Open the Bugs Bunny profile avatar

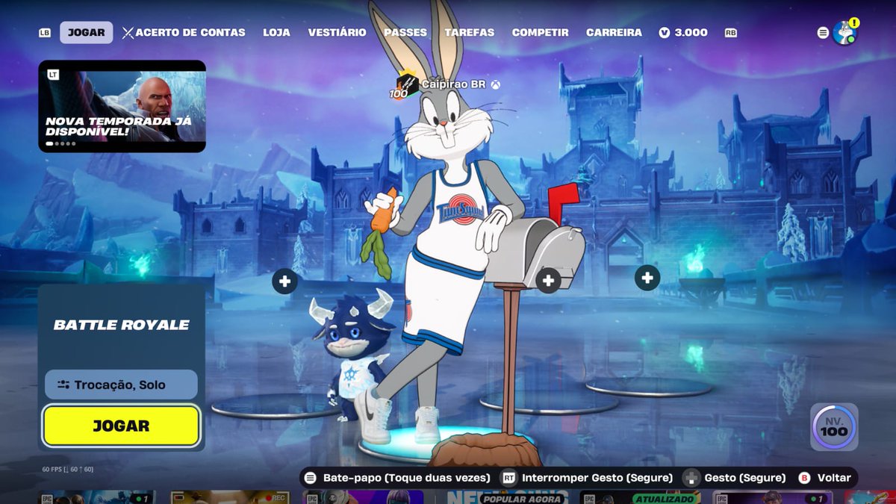click(844, 33)
